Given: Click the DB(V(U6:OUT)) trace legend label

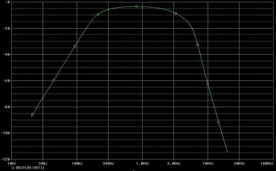Looking at the screenshot, I should pyautogui.click(x=30, y=168).
